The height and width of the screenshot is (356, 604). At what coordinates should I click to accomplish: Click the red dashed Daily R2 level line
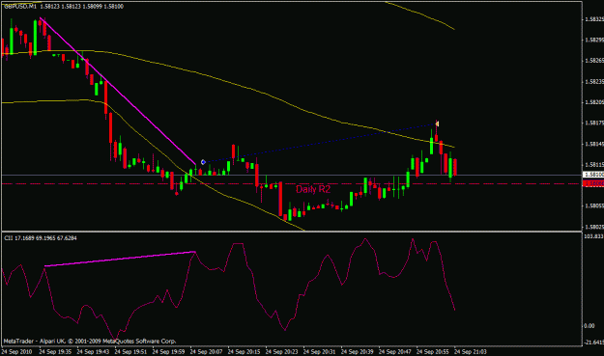click(x=291, y=183)
